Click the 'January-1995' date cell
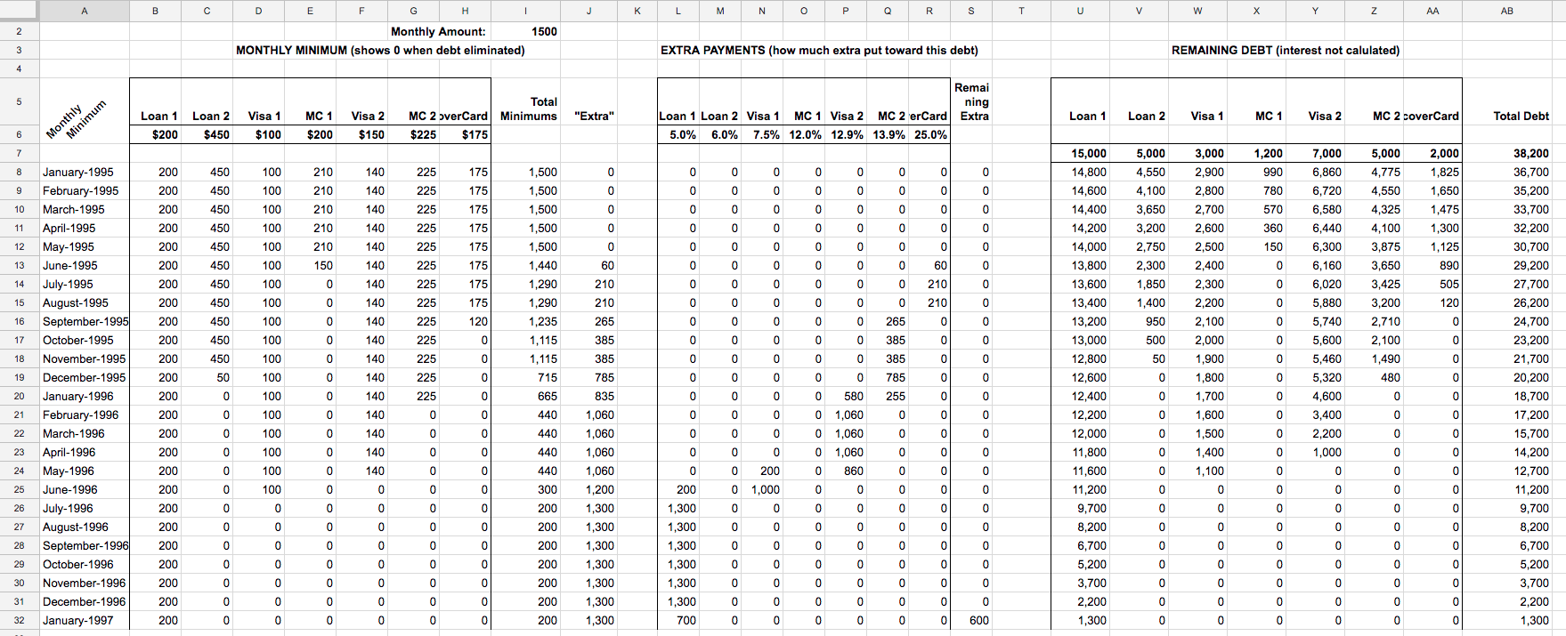The image size is (1566, 636). click(x=85, y=172)
